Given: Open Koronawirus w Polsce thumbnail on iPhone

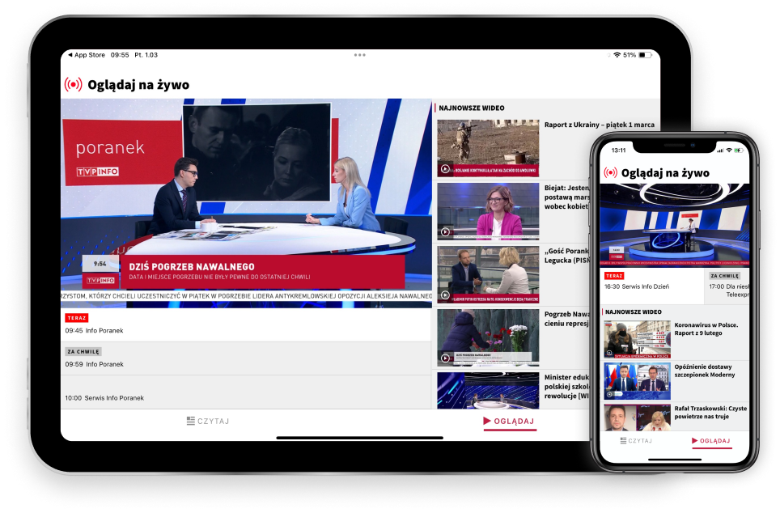Looking at the screenshot, I should click(x=638, y=339).
